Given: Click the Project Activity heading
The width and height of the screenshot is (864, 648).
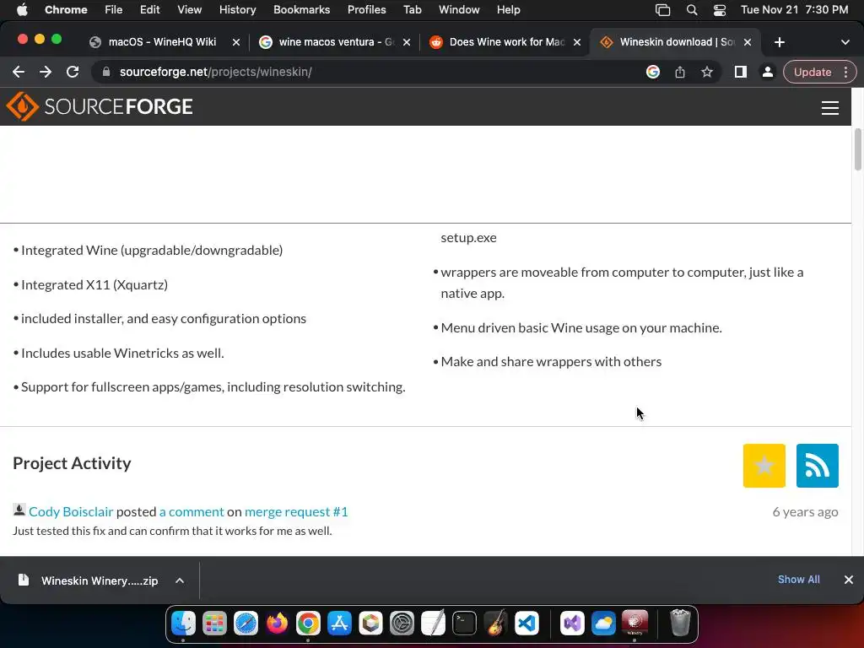Looking at the screenshot, I should [73, 463].
